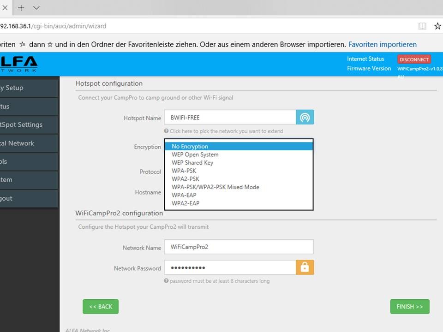Click the help icon near password hint

[x=167, y=281]
